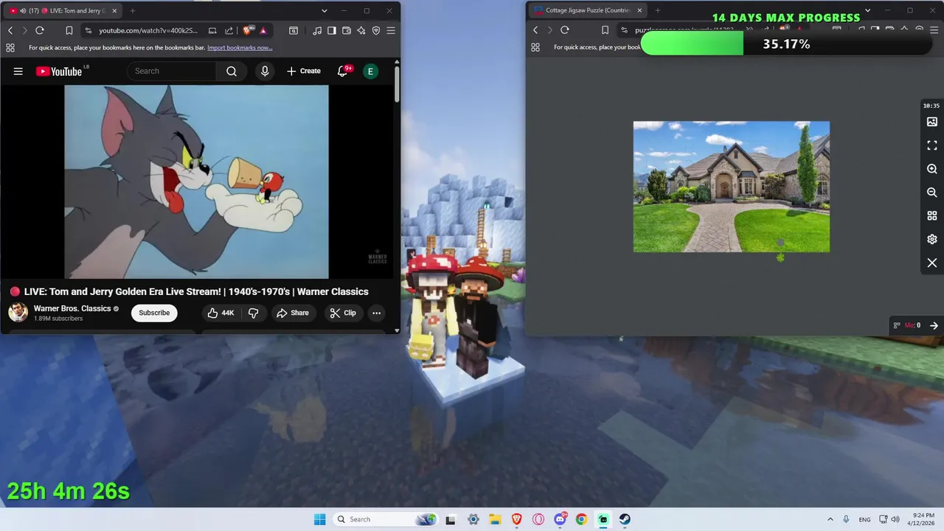Bookmark the puzzle page
This screenshot has width=944, height=531.
tap(605, 30)
